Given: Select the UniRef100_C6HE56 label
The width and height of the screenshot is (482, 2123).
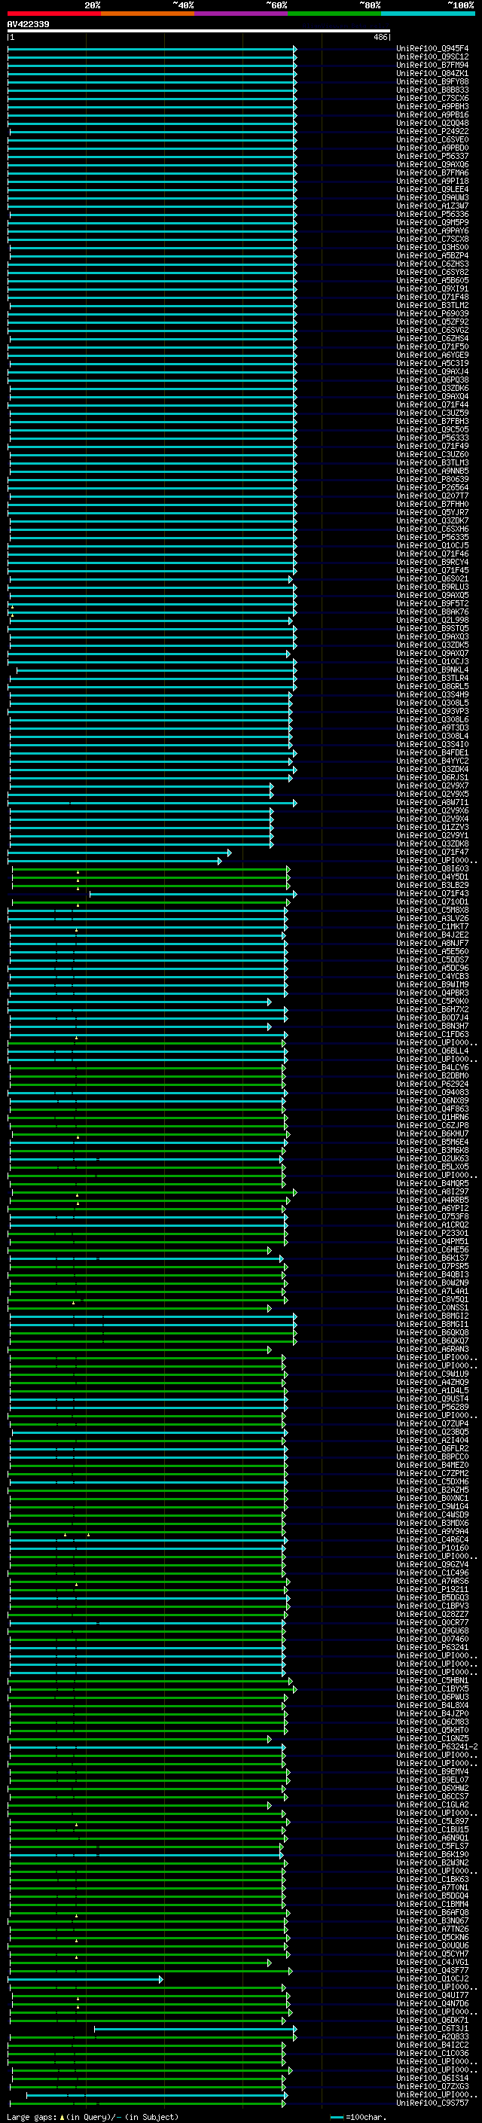Looking at the screenshot, I should [432, 1249].
